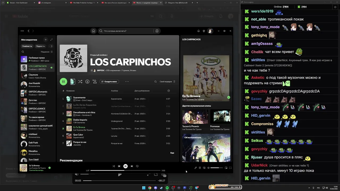Click the Что хочешь включить search field
340x191 pixels.
126,31
